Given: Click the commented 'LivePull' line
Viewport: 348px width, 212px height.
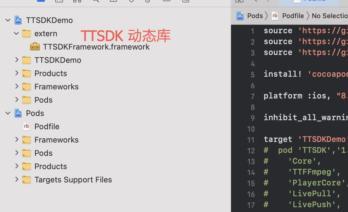Looking at the screenshot, I should coord(302,194).
